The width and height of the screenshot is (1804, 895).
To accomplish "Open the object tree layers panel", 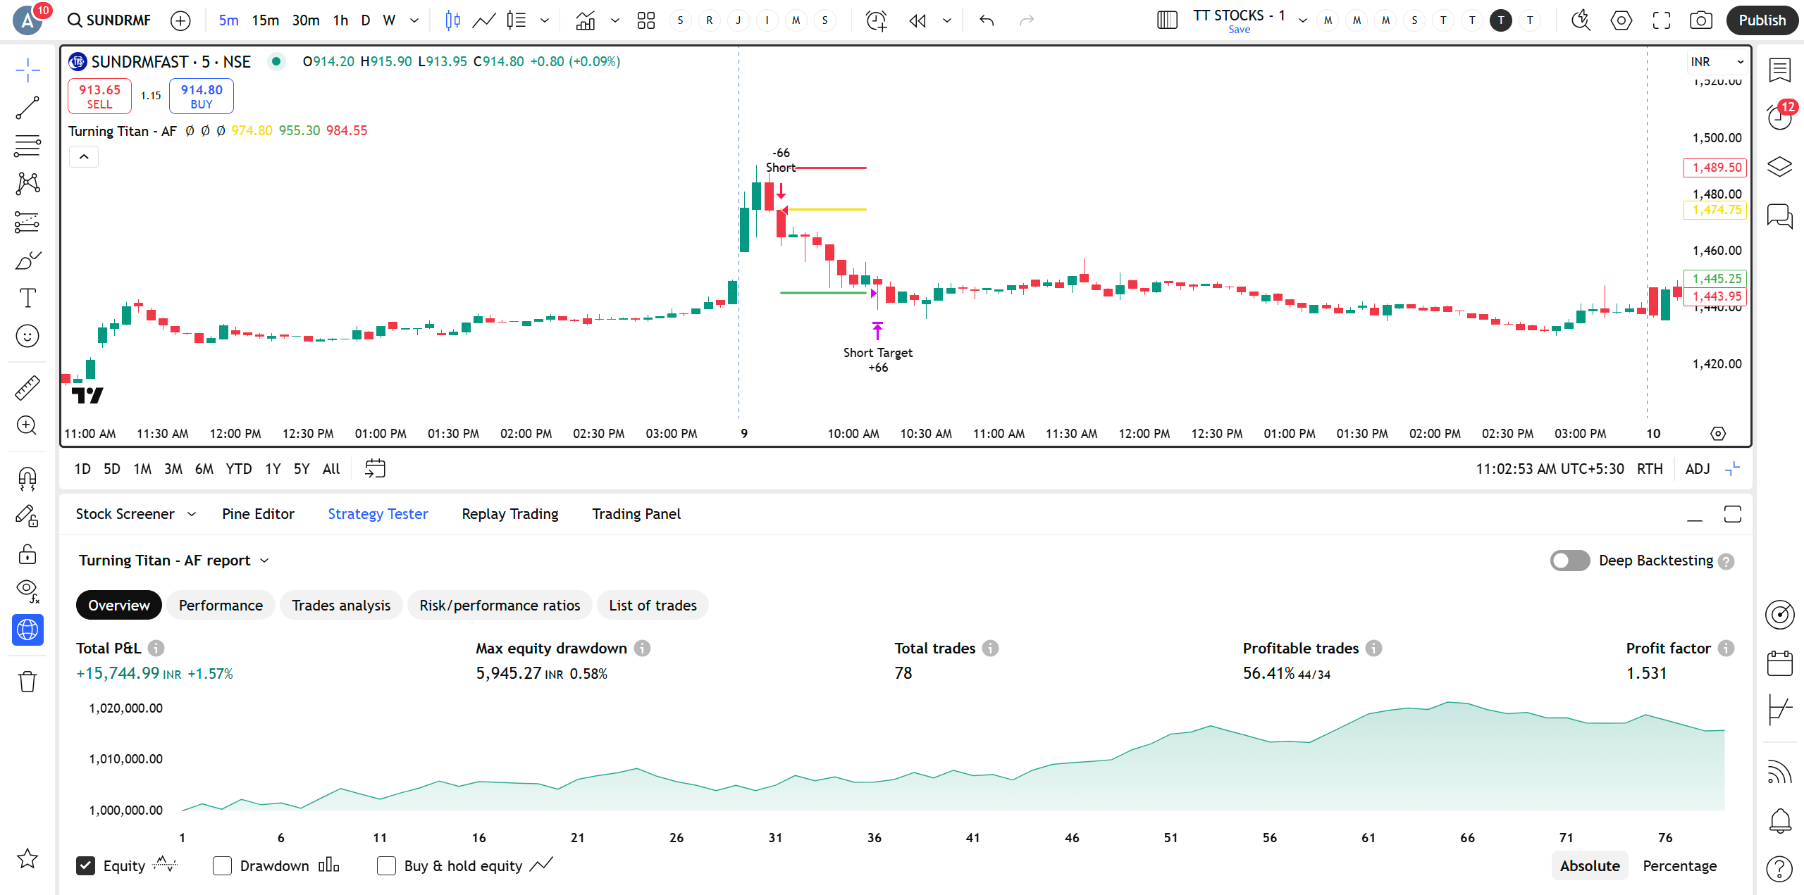I will pos(1780,167).
